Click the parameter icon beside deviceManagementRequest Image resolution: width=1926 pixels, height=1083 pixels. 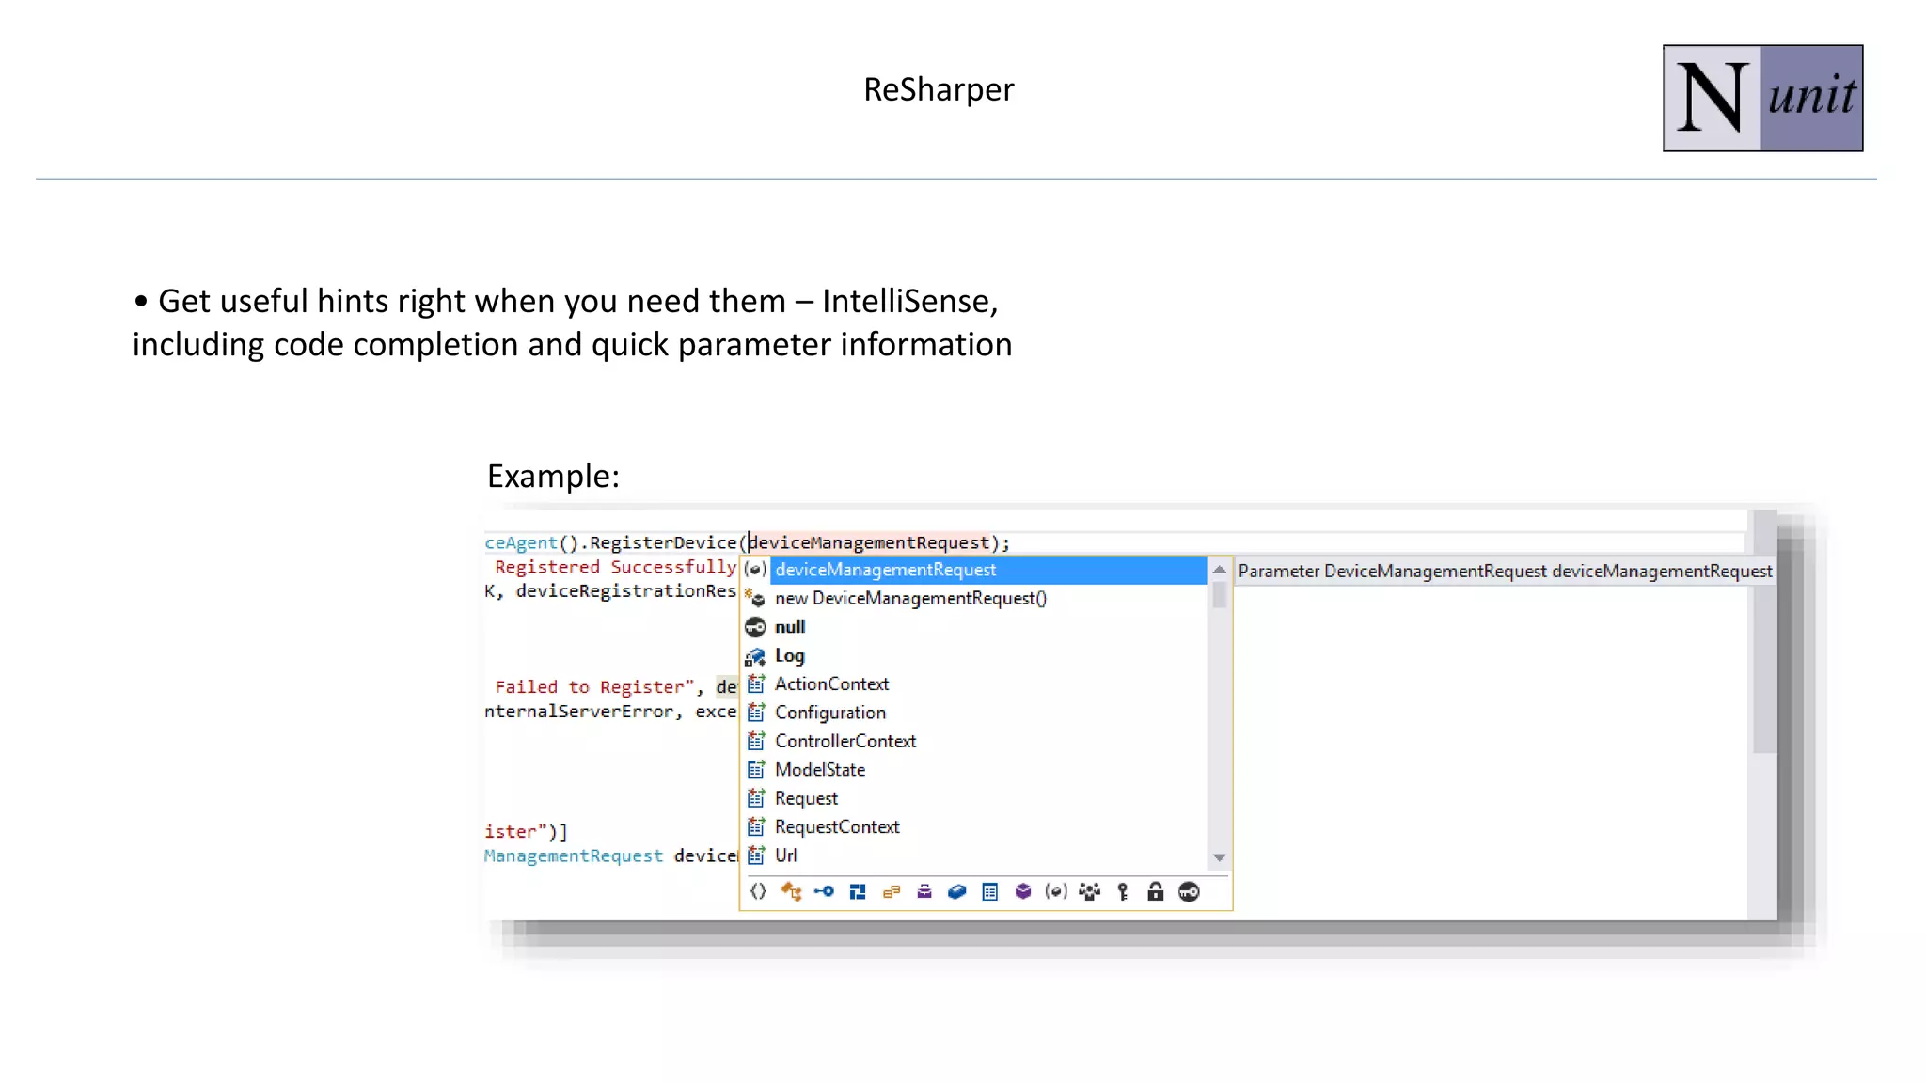pyautogui.click(x=755, y=570)
